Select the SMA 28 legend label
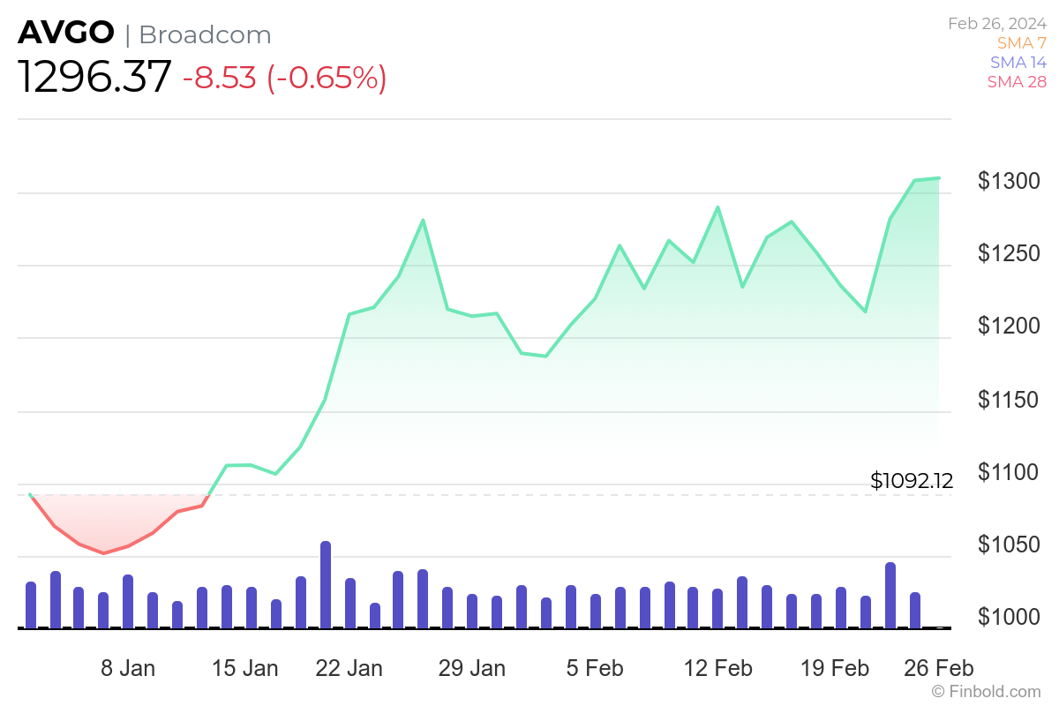1059x706 pixels. [x=1018, y=81]
